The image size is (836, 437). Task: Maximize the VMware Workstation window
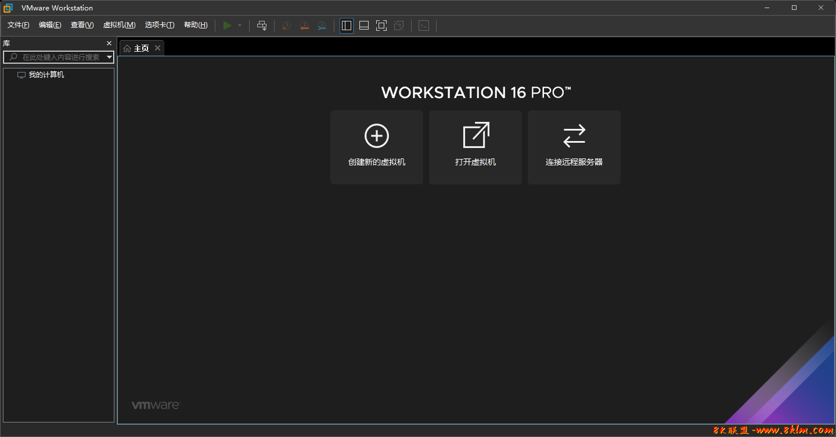(x=794, y=8)
